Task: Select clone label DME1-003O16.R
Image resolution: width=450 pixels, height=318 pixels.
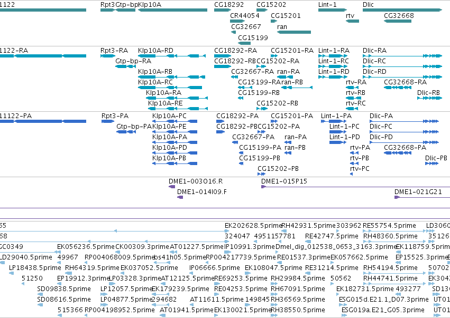Action: click(x=196, y=181)
